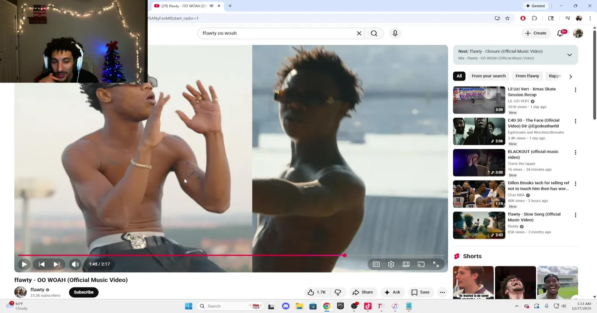
Task: Open options for C4D 30 video
Action: coord(575,121)
